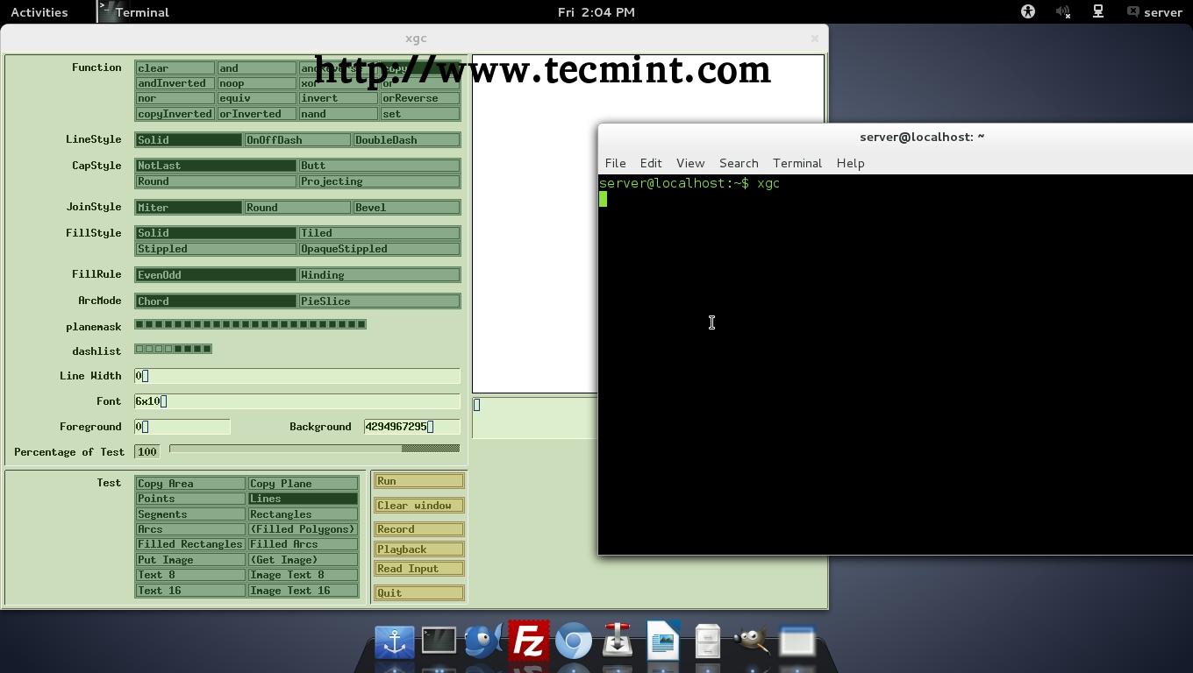Screen dimensions: 1193x673
Task: Click the blank window icon in the dock
Action: pos(797,641)
